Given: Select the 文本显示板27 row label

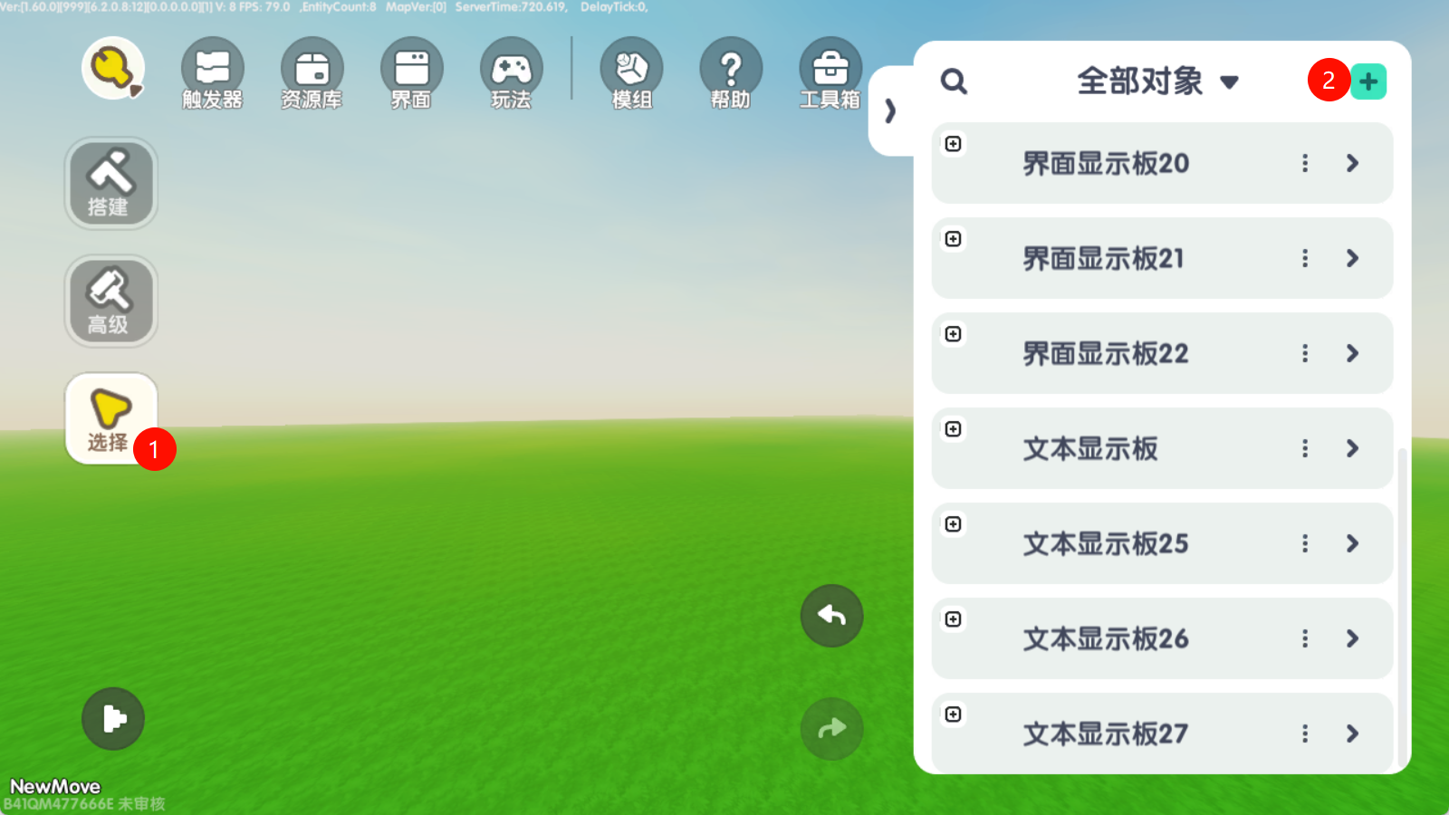Looking at the screenshot, I should (1106, 733).
